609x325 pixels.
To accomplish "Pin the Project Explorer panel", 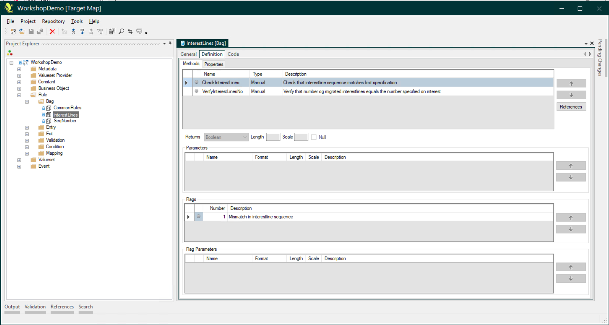I will [170, 43].
